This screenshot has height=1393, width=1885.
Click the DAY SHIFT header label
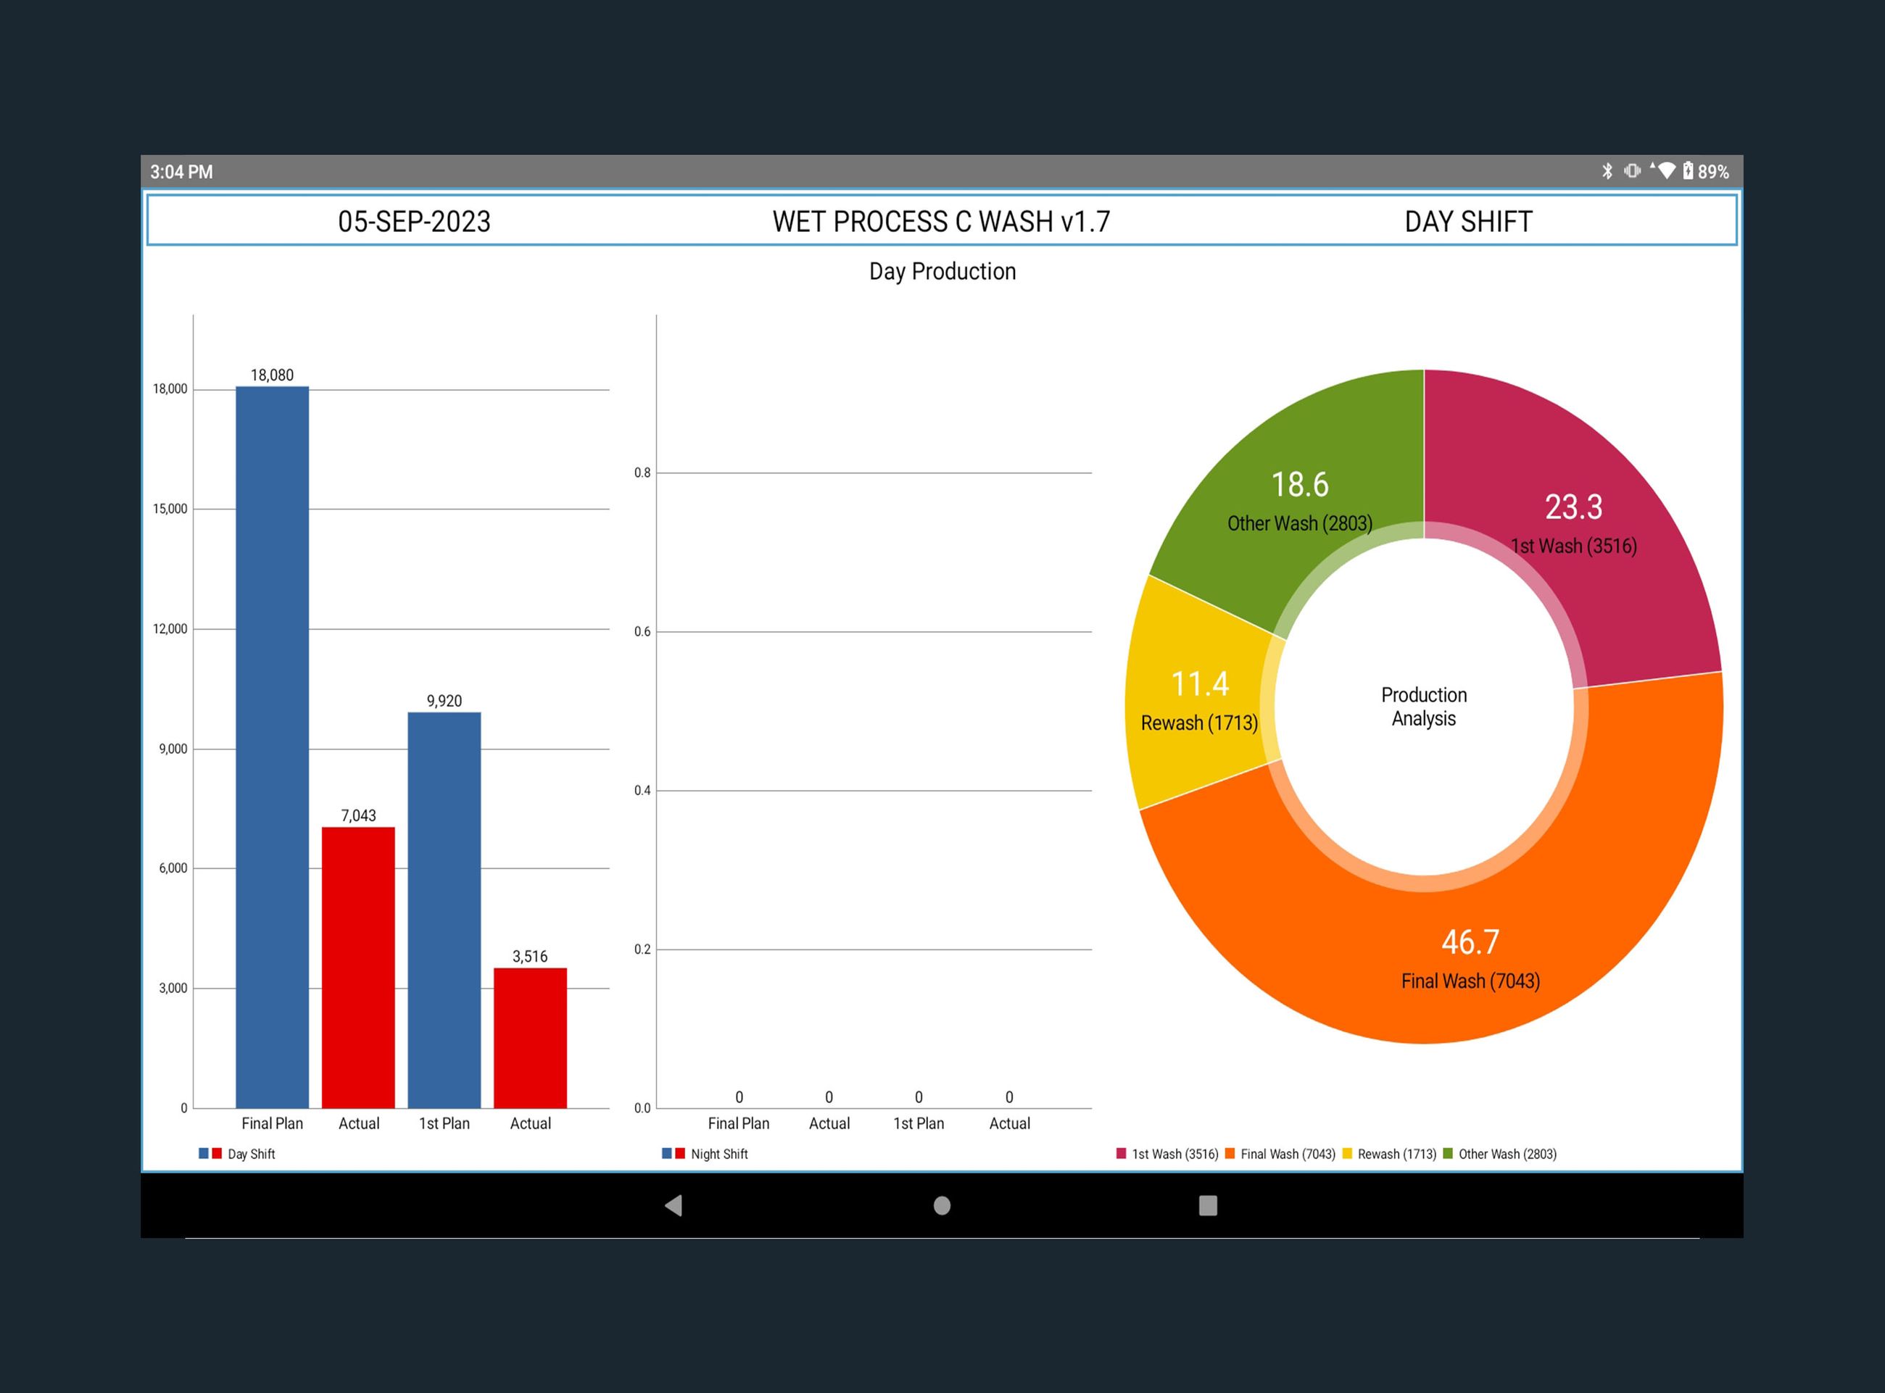point(1467,222)
